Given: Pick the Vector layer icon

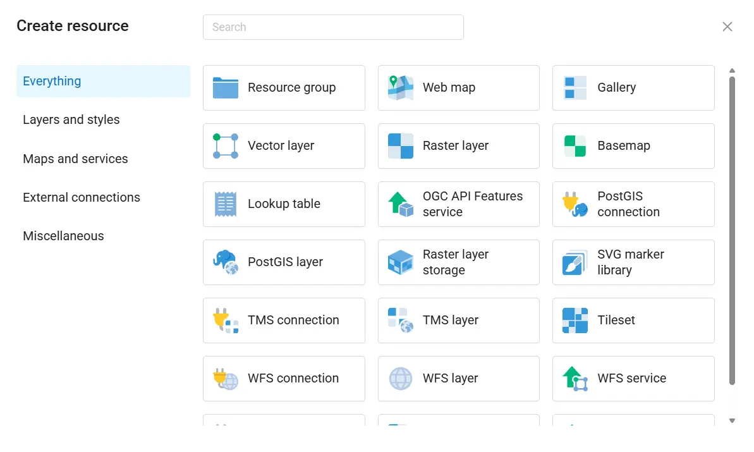Looking at the screenshot, I should (226, 146).
